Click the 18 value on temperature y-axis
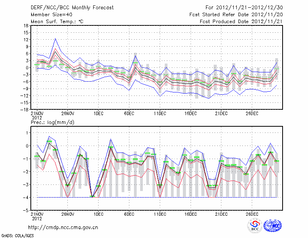Screen dimensions: 308x238 (x=26, y=26)
